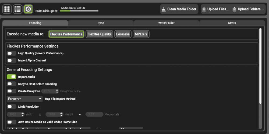Viewport: 269px width, 134px height.
Task: Select Lossless encoding
Action: click(x=123, y=34)
